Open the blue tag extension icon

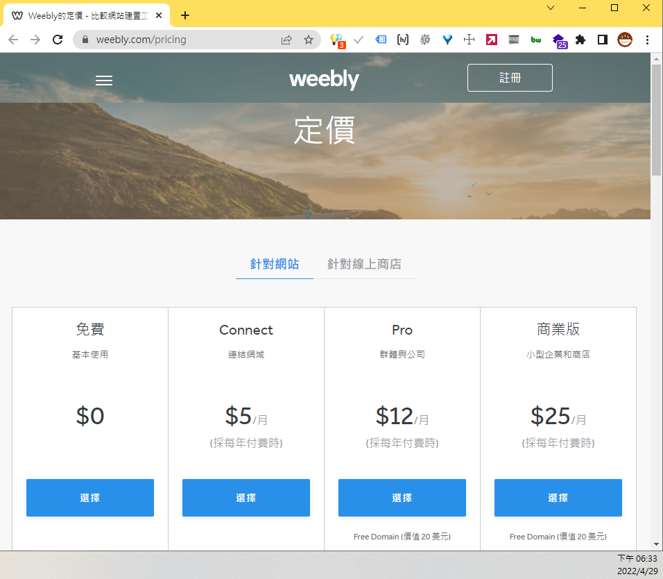coord(381,40)
